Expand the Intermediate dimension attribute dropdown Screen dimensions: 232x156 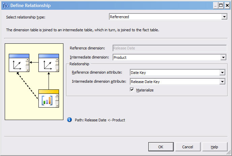(222, 81)
